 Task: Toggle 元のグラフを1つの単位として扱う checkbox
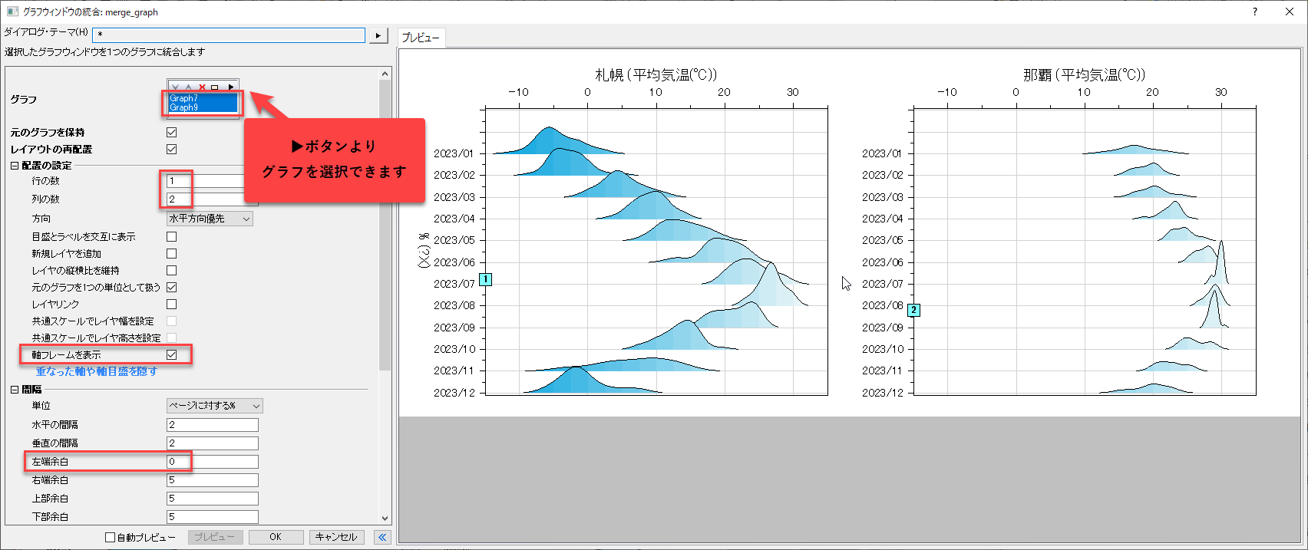point(172,287)
